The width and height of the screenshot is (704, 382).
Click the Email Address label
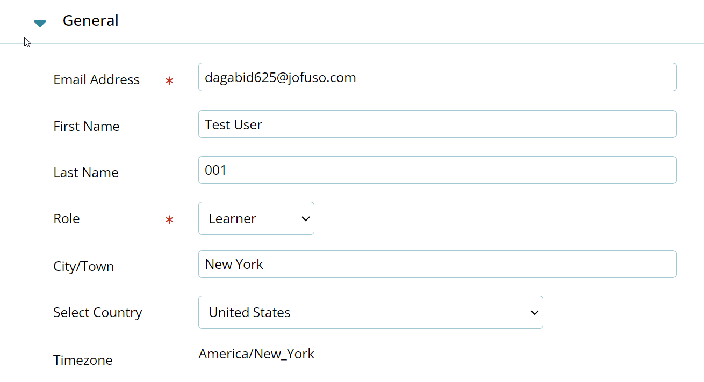coord(96,79)
